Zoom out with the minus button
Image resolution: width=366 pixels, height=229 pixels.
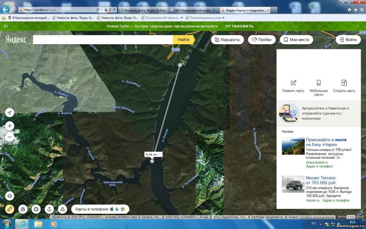point(10,137)
